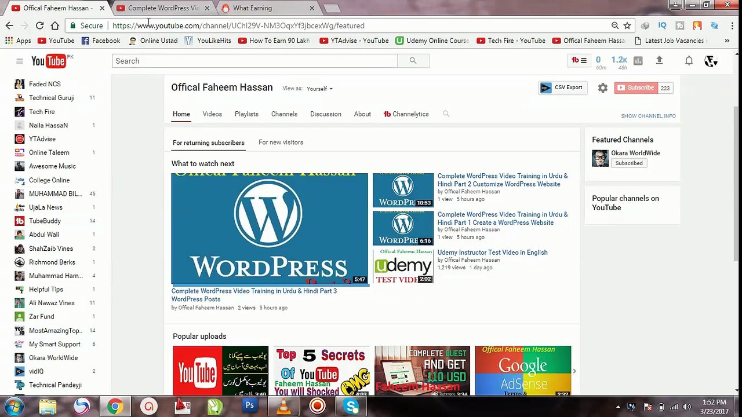Bookmark this page with the star icon
The image size is (742, 417).
coord(627,25)
